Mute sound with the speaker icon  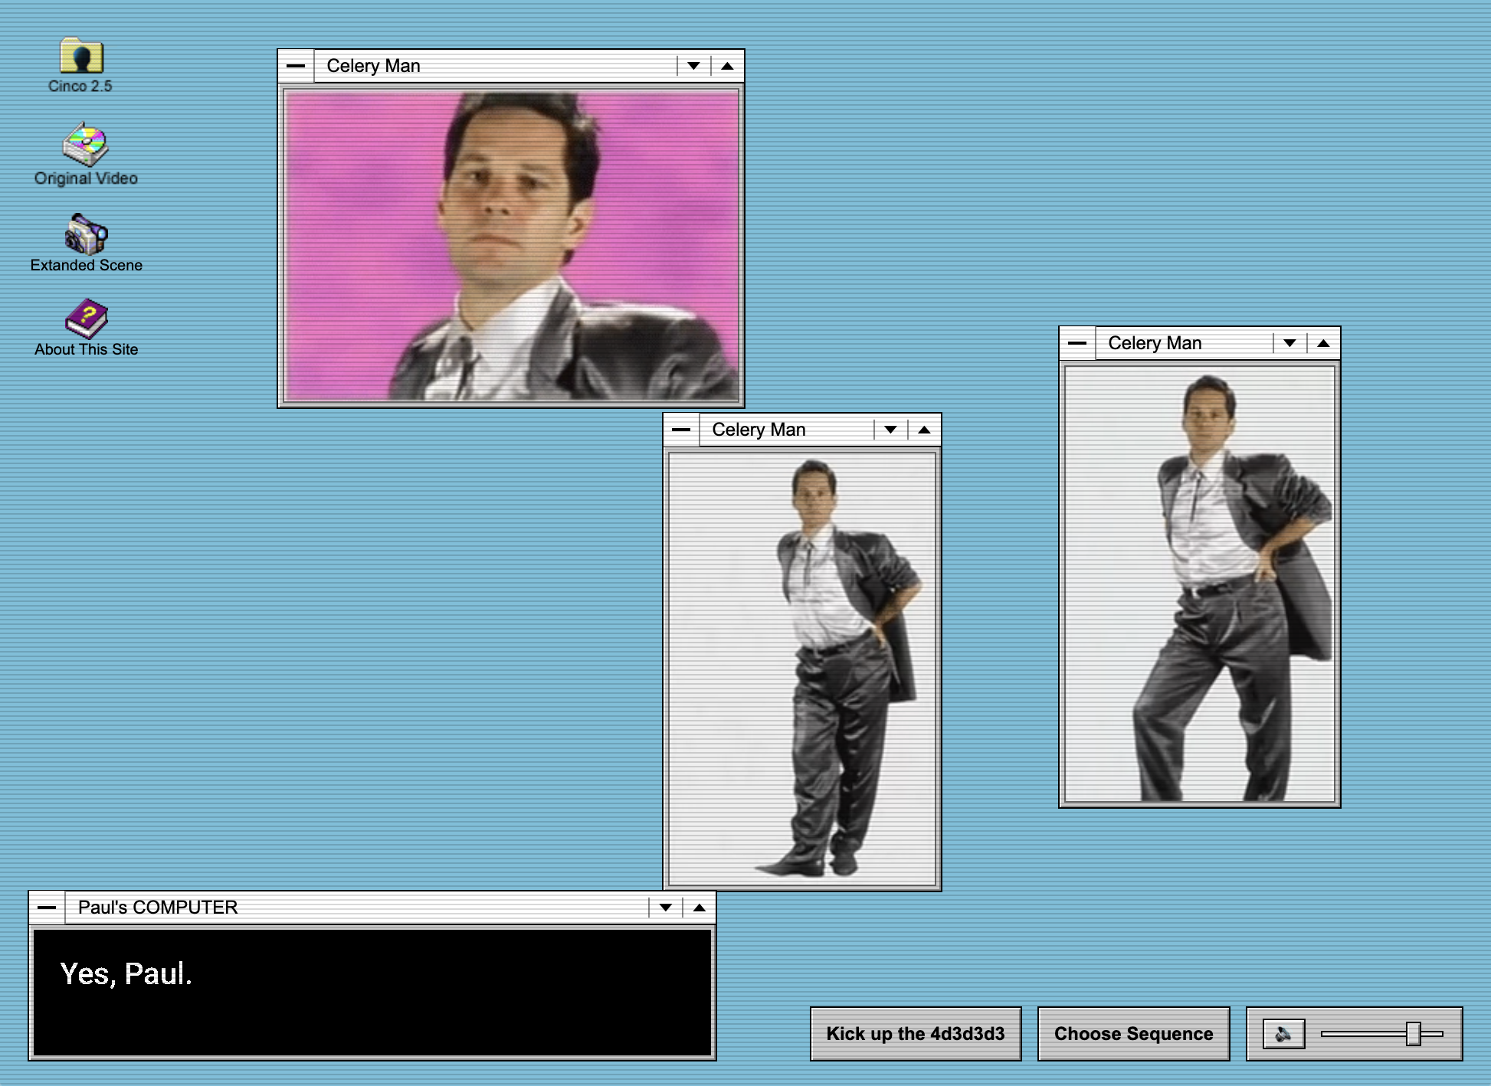(1283, 1034)
